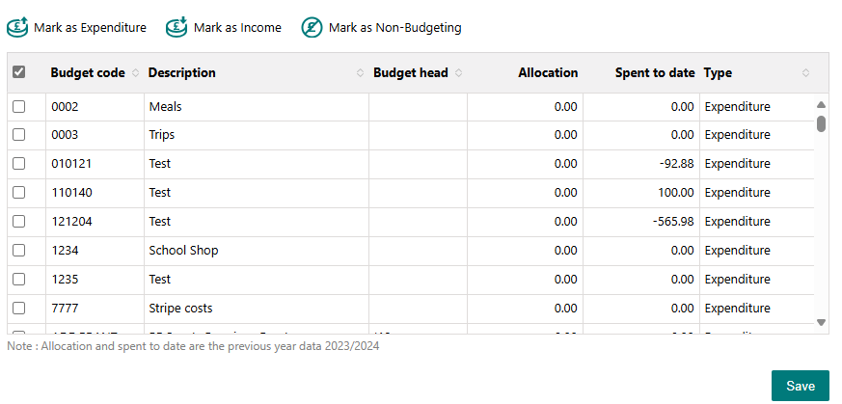This screenshot has height=404, width=842.
Task: Click the Spent to date column header
Action: [655, 73]
